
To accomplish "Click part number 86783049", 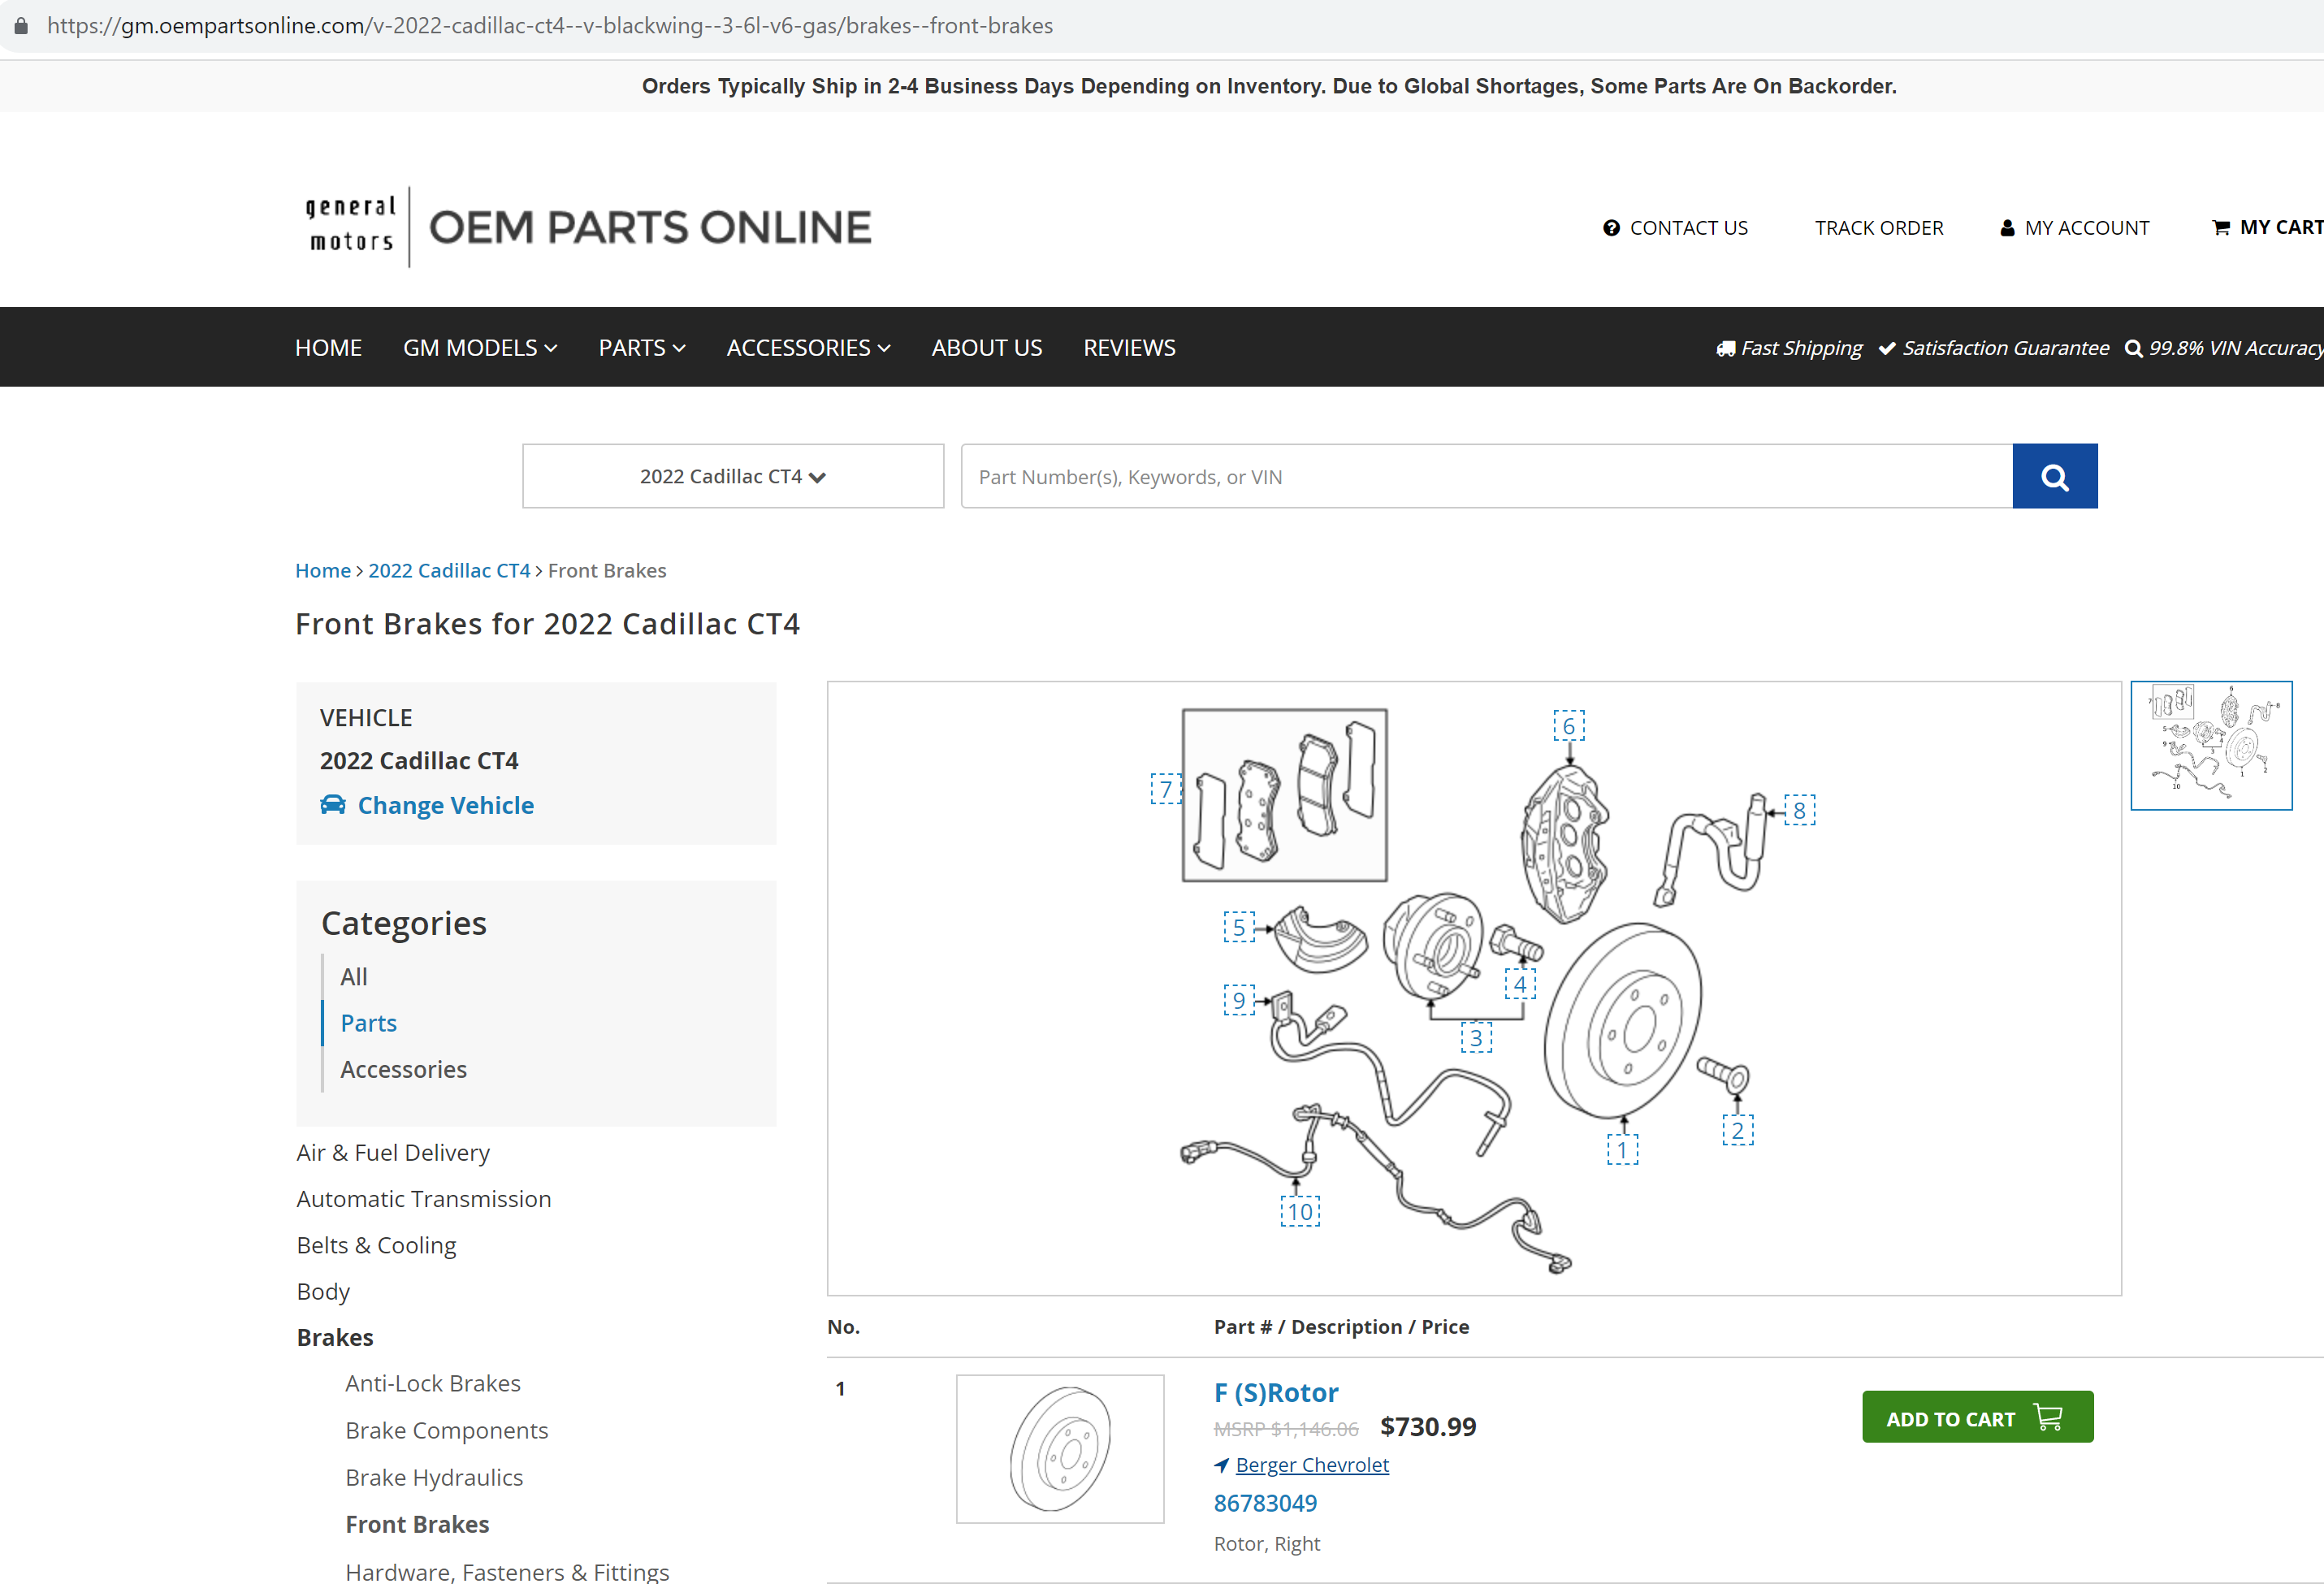I will 1265,1503.
